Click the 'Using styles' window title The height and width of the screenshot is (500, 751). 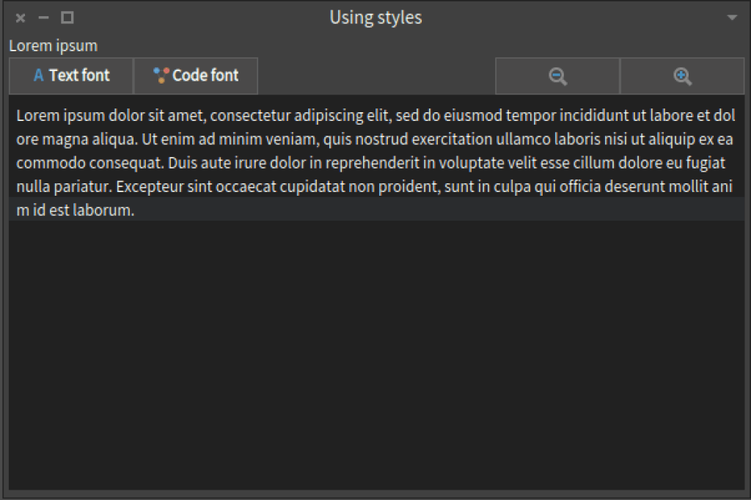click(375, 18)
